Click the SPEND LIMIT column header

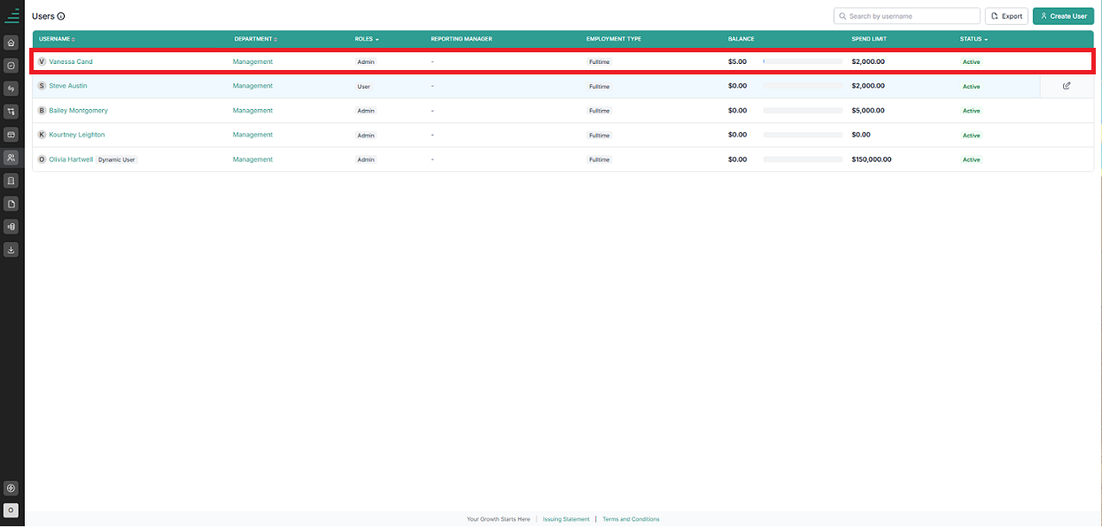point(869,39)
